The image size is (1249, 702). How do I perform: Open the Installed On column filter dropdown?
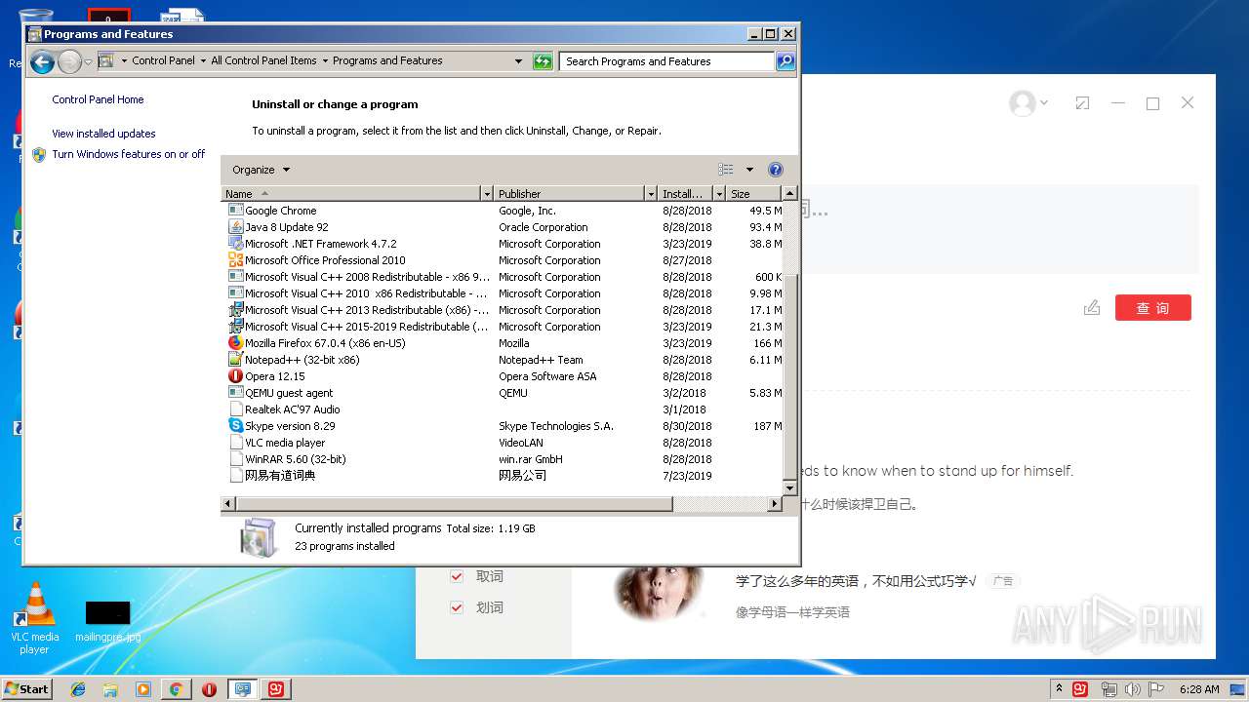point(719,194)
